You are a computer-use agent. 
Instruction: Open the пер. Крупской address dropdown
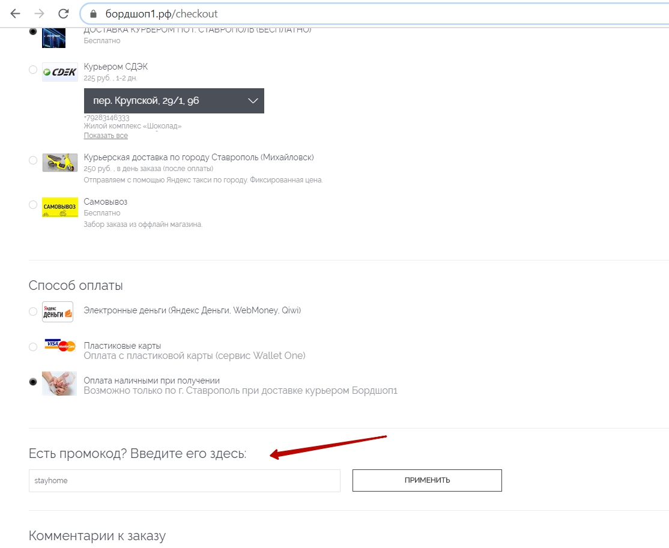click(x=174, y=101)
